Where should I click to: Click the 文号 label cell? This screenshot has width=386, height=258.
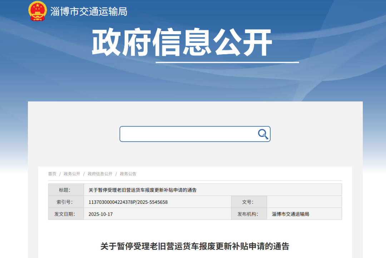[x=249, y=202]
